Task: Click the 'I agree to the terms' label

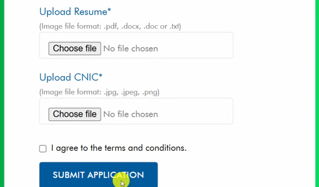Action: [x=119, y=148]
